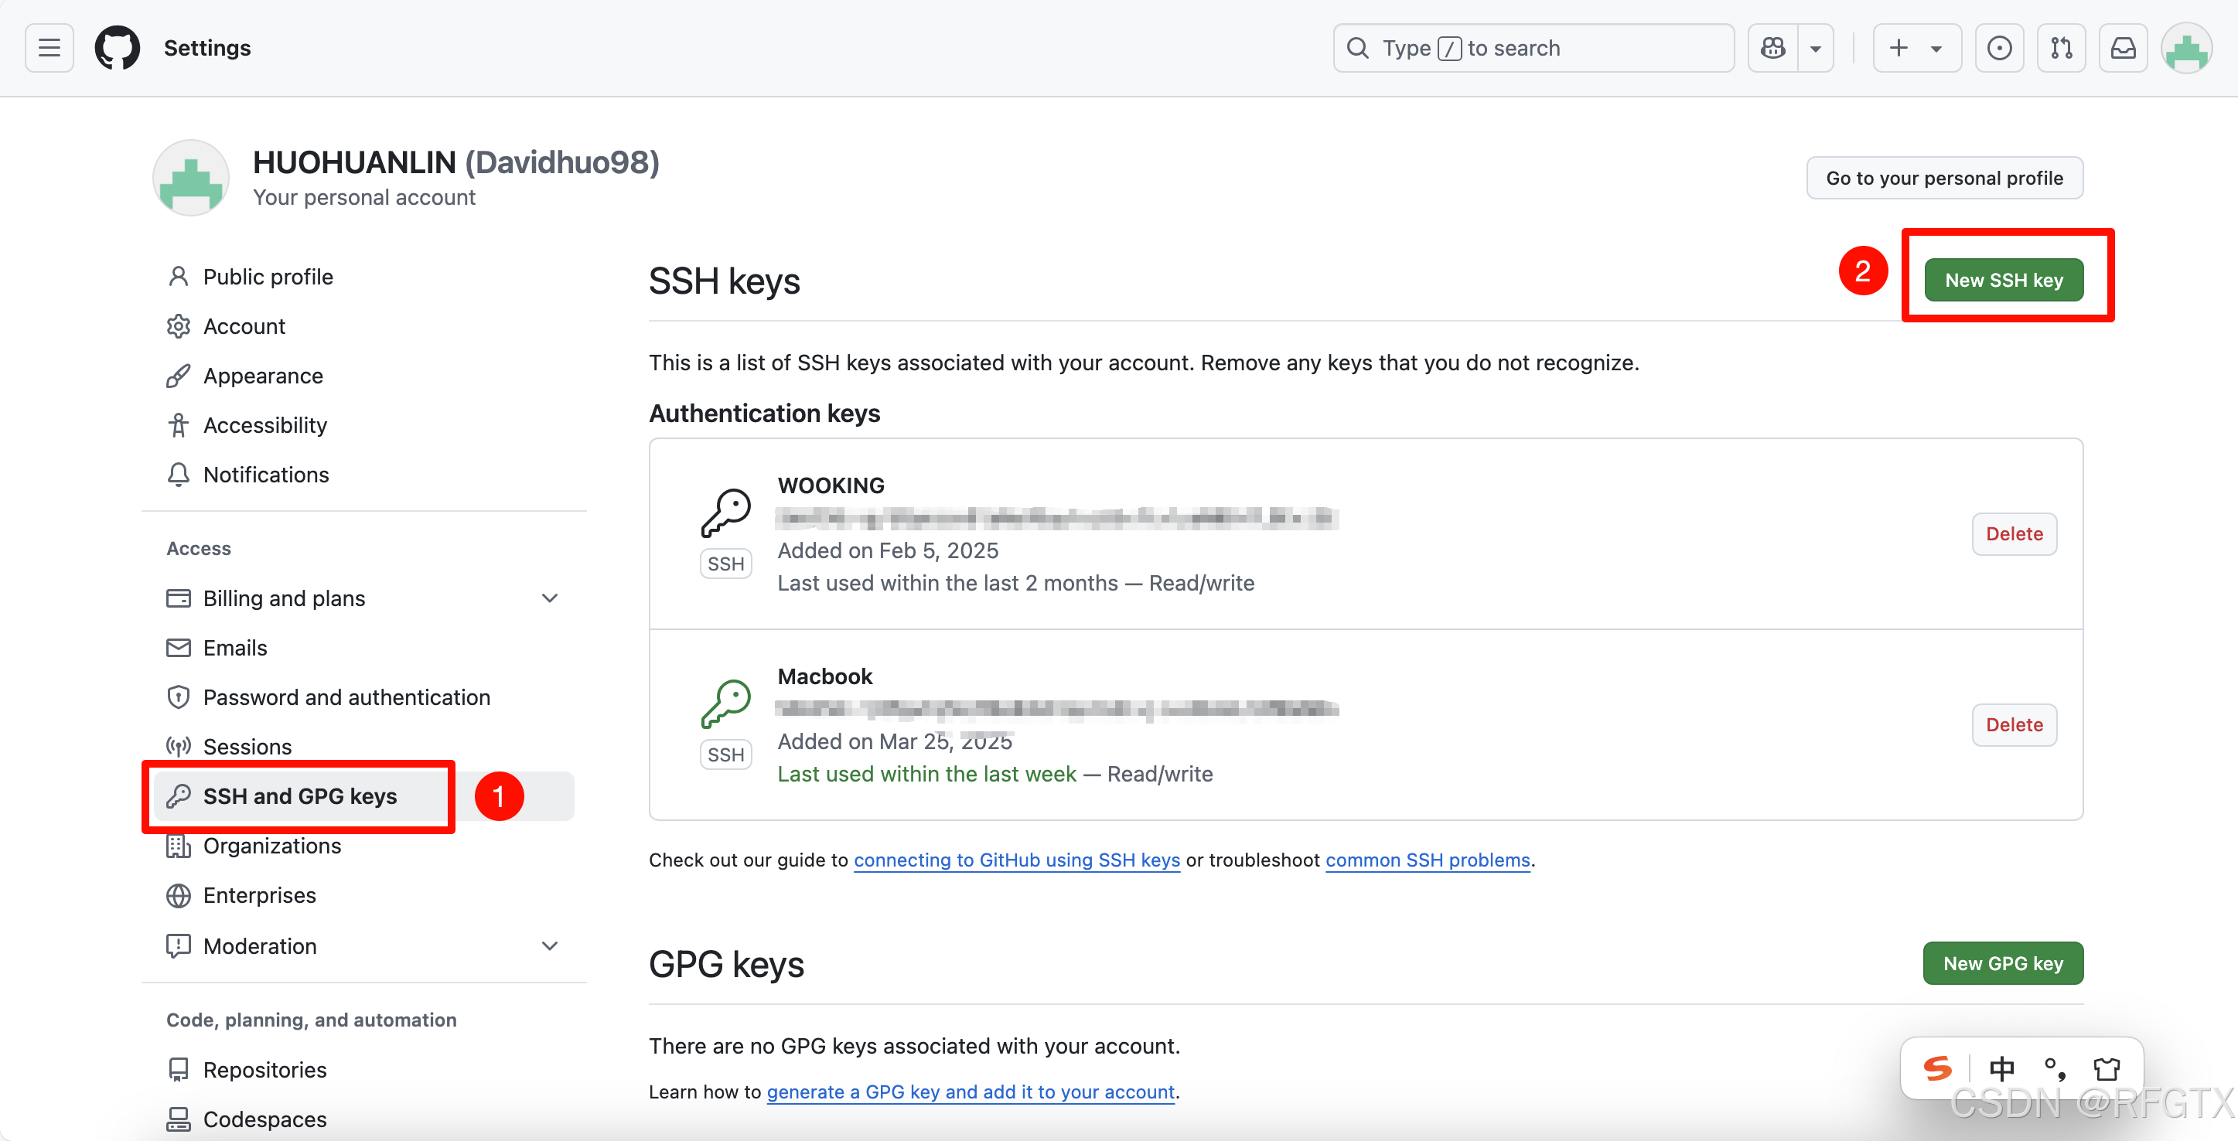This screenshot has height=1141, width=2238.
Task: Open the hamburger navigation menu
Action: tap(49, 48)
